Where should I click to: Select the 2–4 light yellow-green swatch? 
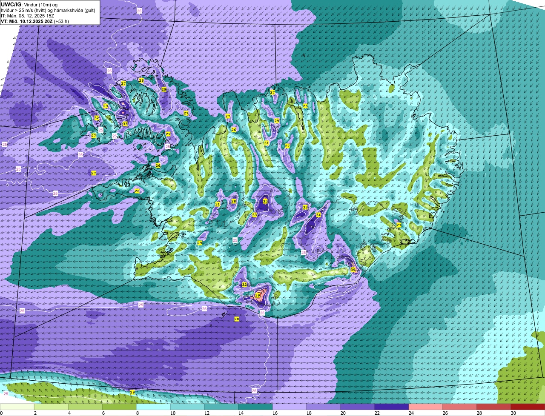point(52,407)
